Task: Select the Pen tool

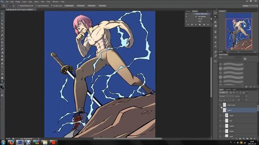Action: coord(2,64)
